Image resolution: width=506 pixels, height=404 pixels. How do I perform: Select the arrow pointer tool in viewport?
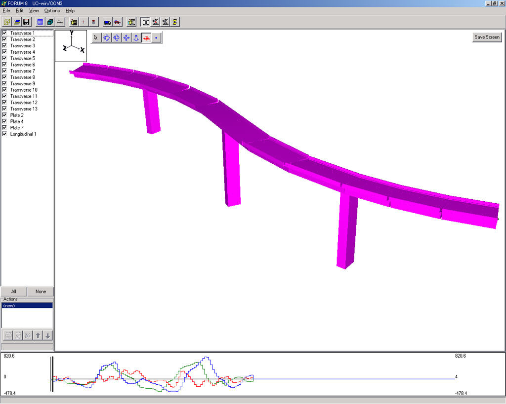pos(96,37)
